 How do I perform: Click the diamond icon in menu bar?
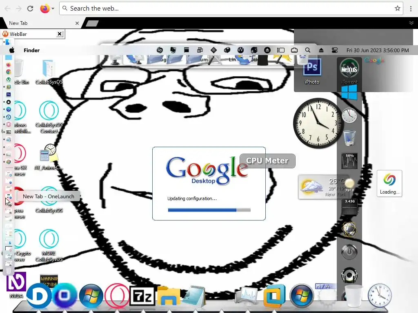(213, 50)
